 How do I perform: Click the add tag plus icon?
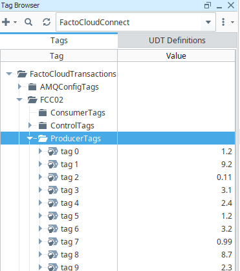tap(6, 22)
